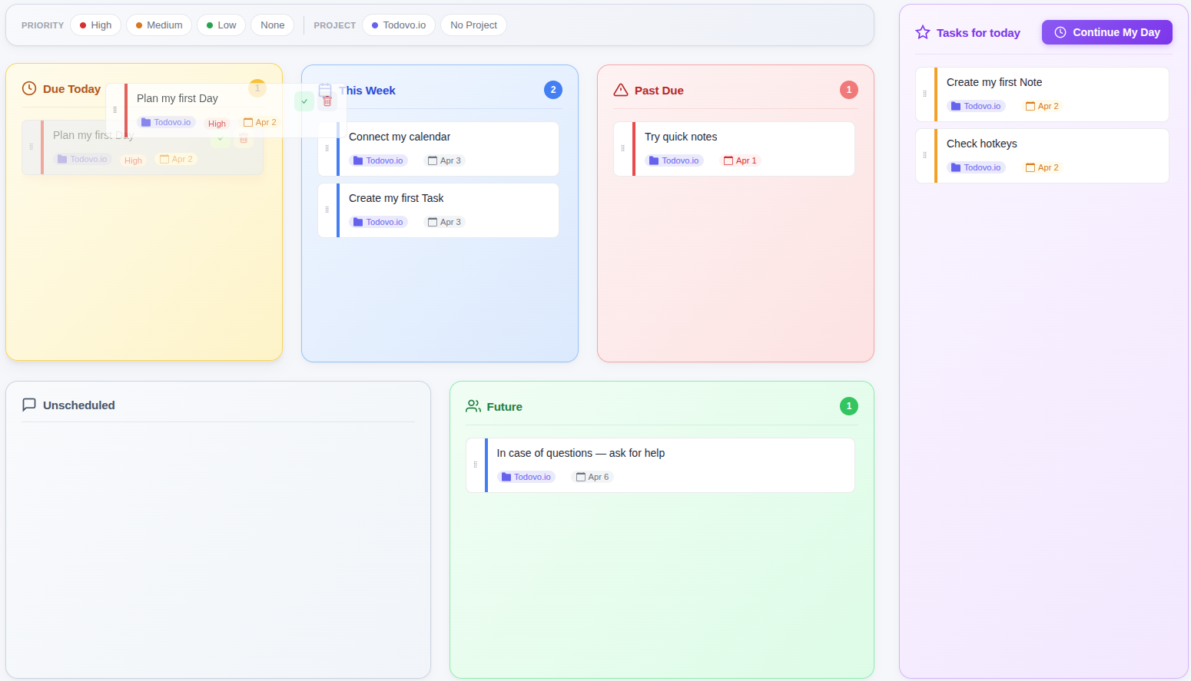Grab drag handle of Check hotkeys
Screen dimensions: 1191x681
[x=925, y=155]
